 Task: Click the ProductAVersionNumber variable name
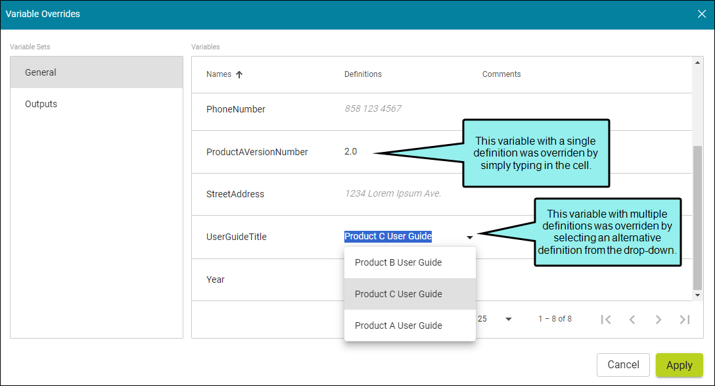(x=257, y=152)
